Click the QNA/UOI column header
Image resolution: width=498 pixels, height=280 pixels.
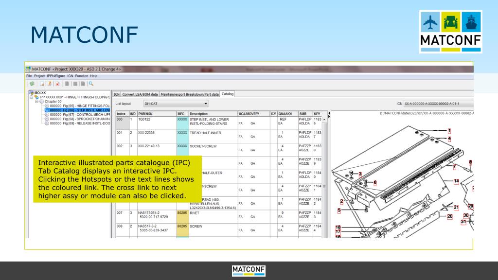[288, 114]
